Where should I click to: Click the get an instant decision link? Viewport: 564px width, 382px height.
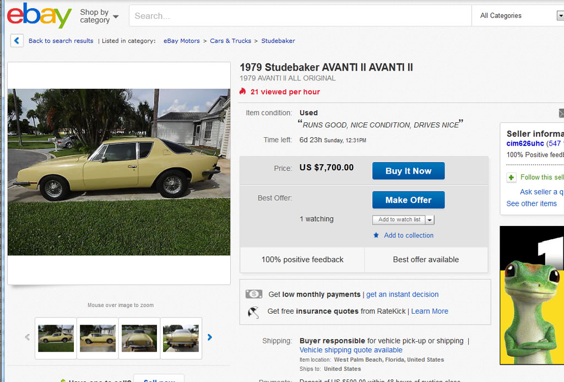pyautogui.click(x=402, y=294)
